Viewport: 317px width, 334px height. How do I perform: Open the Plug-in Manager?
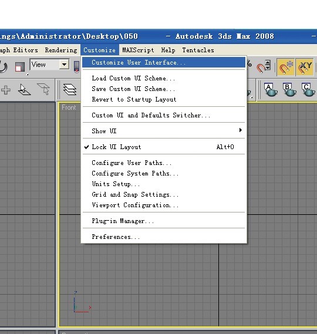pyautogui.click(x=164, y=221)
